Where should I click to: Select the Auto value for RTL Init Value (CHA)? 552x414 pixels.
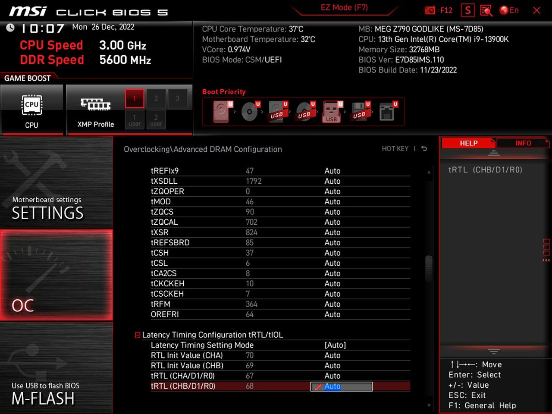coord(332,355)
